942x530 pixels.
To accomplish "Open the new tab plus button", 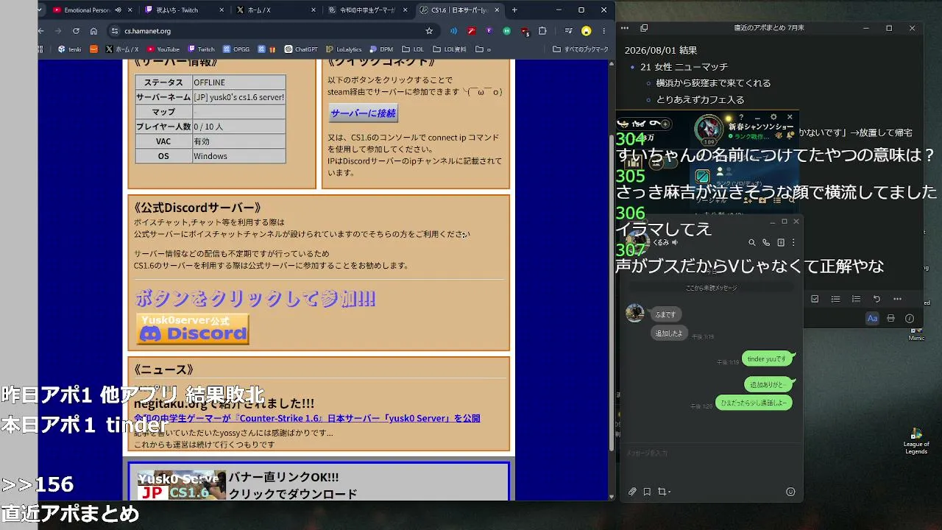I will (514, 10).
